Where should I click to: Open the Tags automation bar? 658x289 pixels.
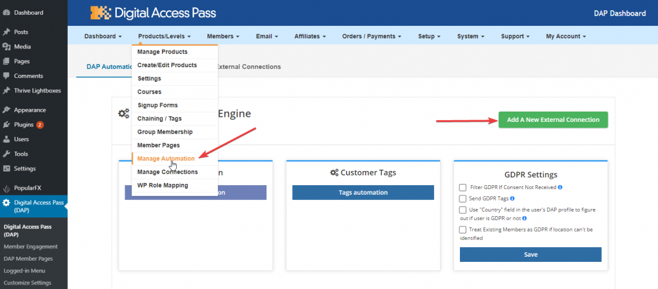point(363,192)
